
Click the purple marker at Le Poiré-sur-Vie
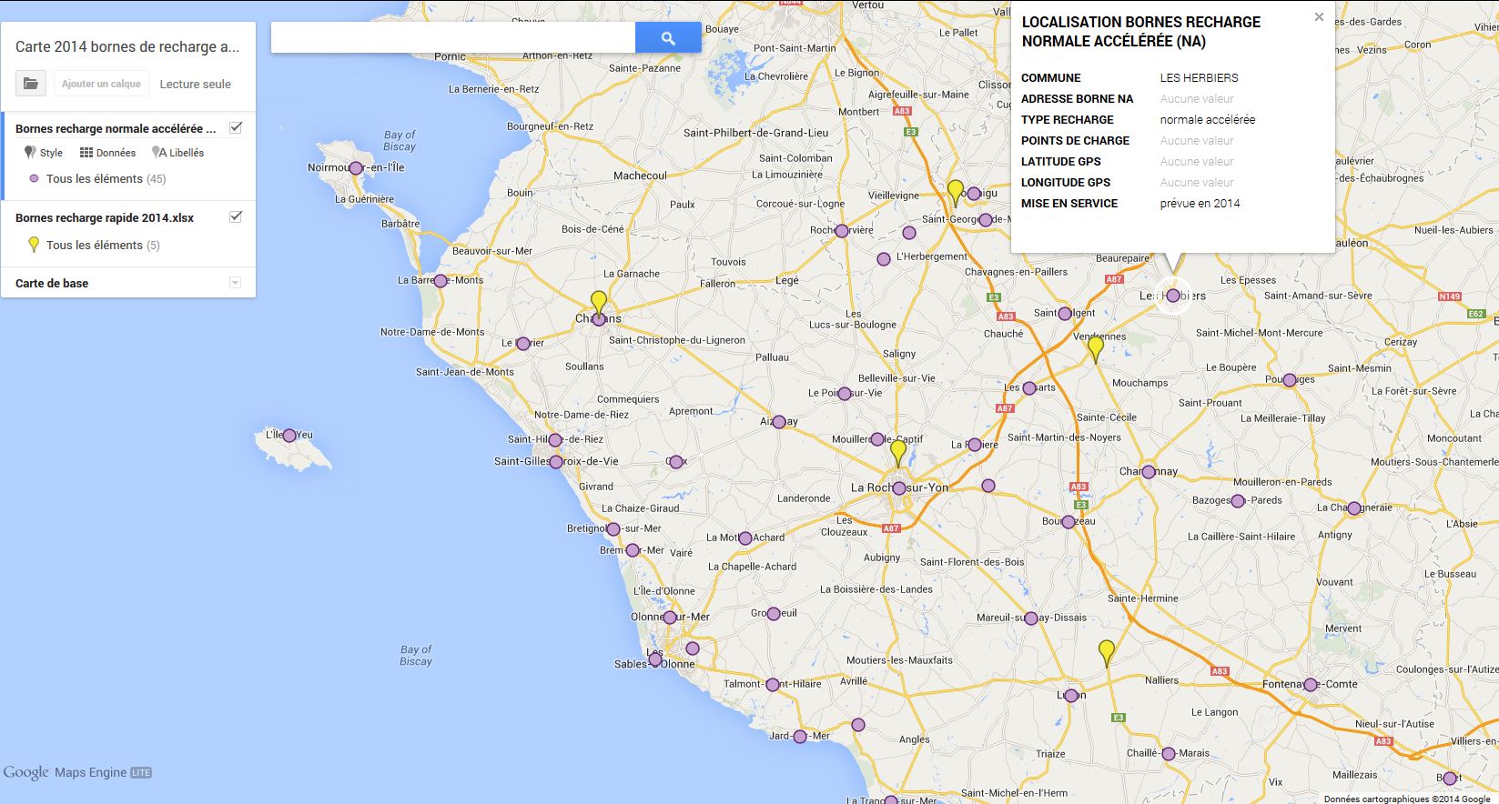tap(845, 394)
